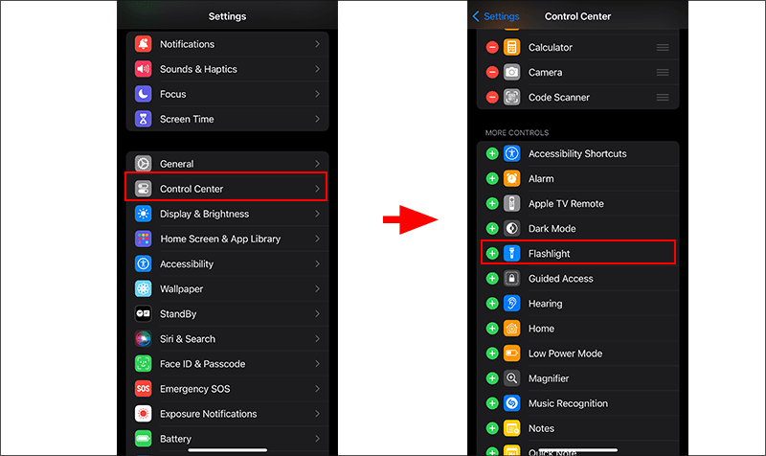Tap the Display & Brightness sun icon
The image size is (766, 456).
point(143,214)
